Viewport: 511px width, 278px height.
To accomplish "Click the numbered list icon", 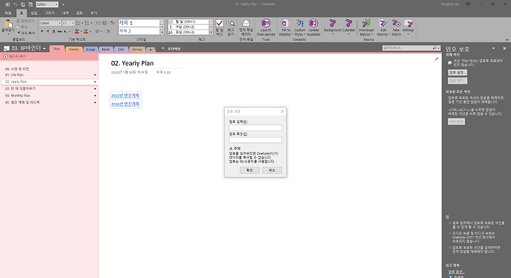I will pos(87,23).
